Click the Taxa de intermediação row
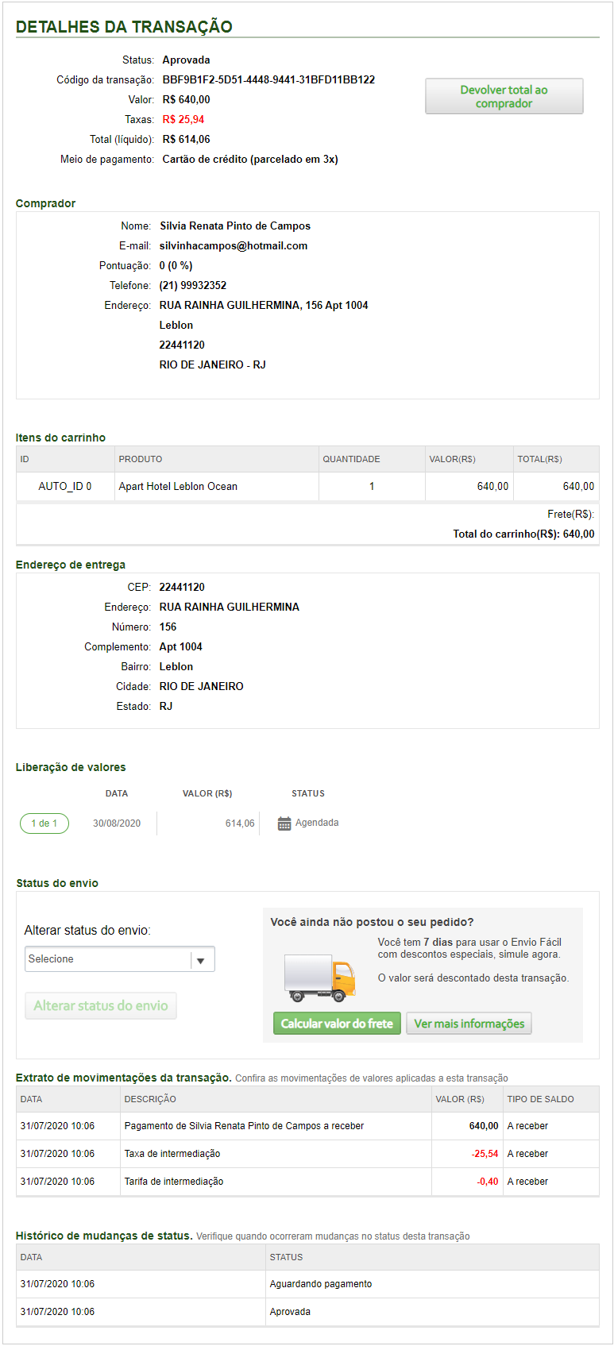Viewport: 614px width, 1346px height. pos(172,1154)
